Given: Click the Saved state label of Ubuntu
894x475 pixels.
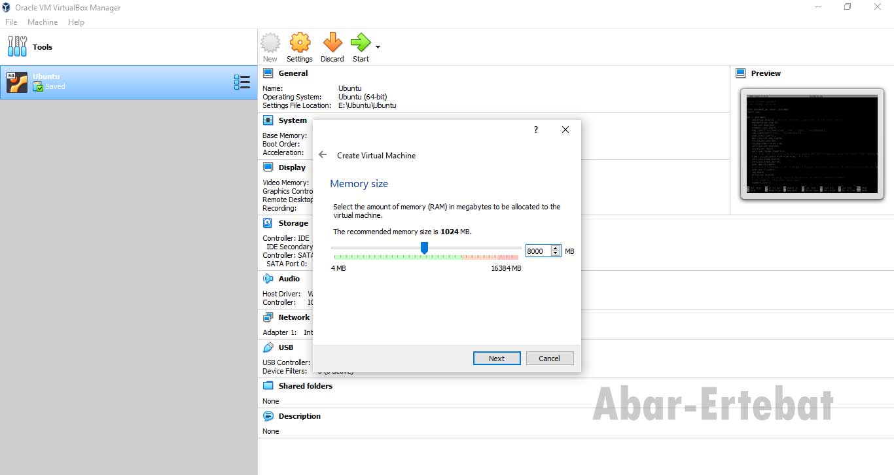Looking at the screenshot, I should pyautogui.click(x=55, y=86).
